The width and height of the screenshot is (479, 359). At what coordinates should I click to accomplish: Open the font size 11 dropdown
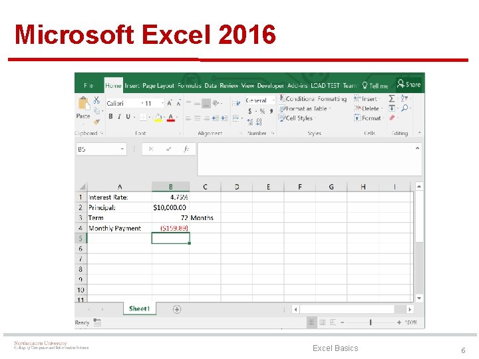(162, 103)
